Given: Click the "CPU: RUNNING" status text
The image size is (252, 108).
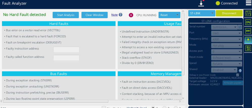Looking at the screenshot, I should point(146,15).
